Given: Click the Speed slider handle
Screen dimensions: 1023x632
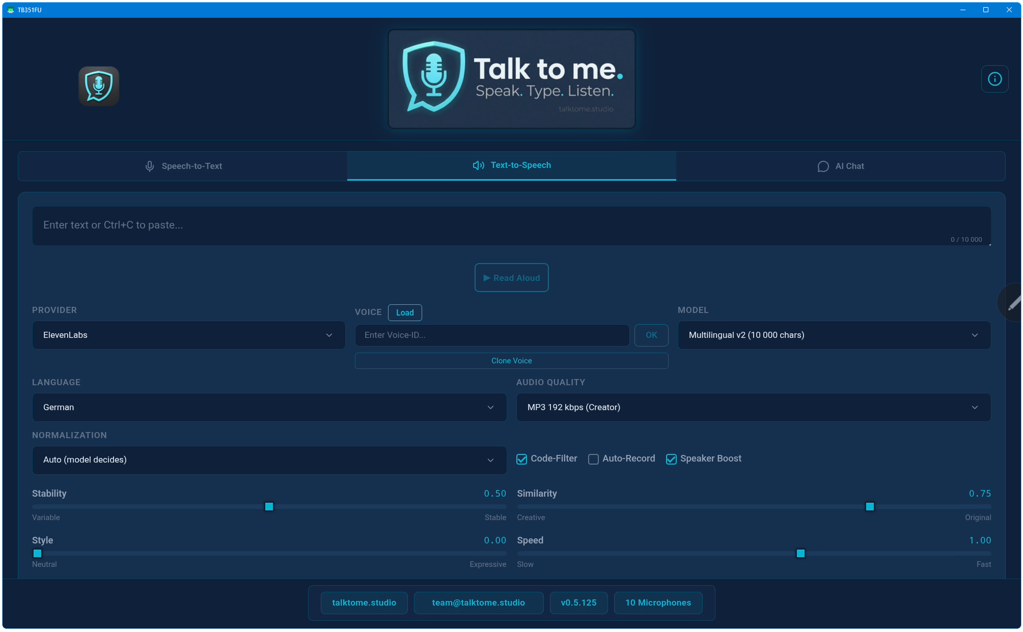Looking at the screenshot, I should [800, 554].
